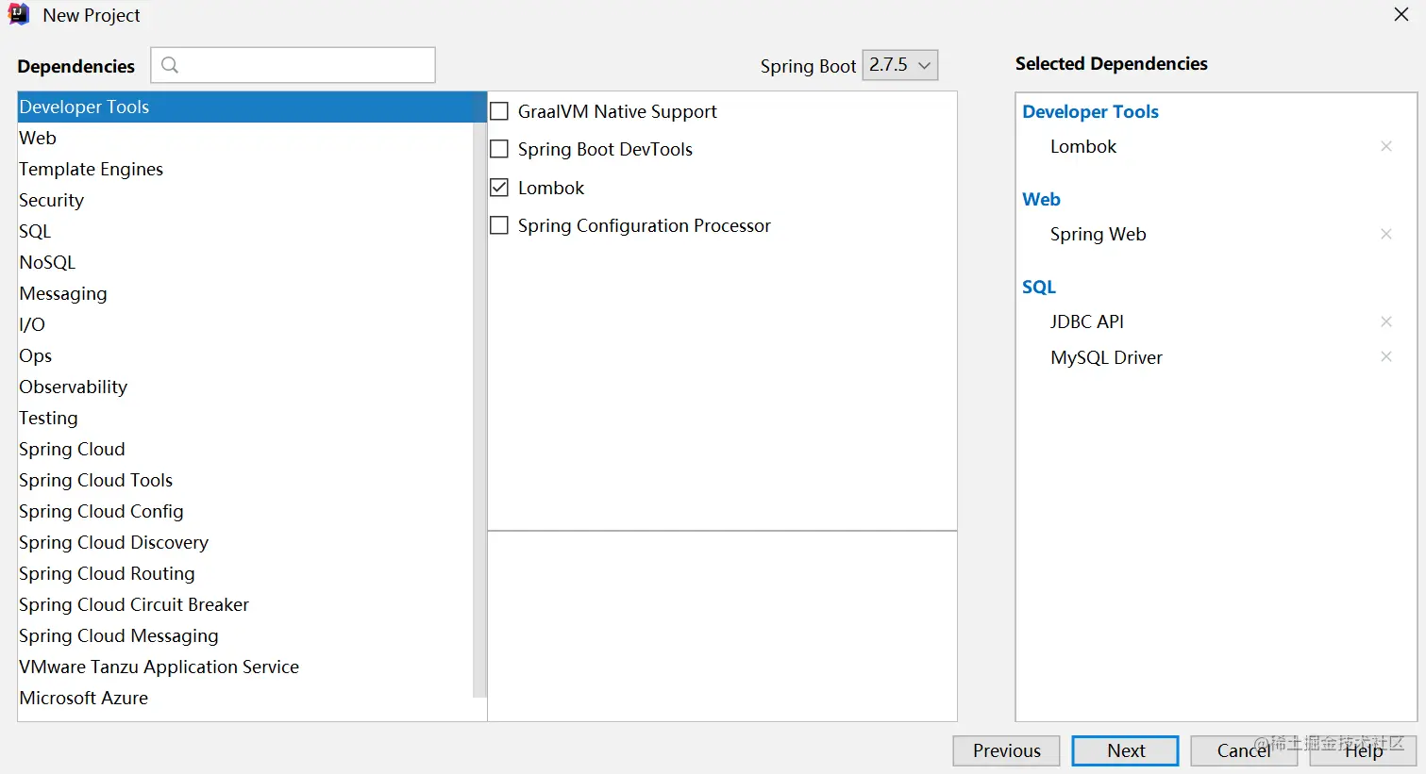Image resolution: width=1426 pixels, height=774 pixels.
Task: Go back with the Previous button
Action: pyautogui.click(x=1006, y=750)
